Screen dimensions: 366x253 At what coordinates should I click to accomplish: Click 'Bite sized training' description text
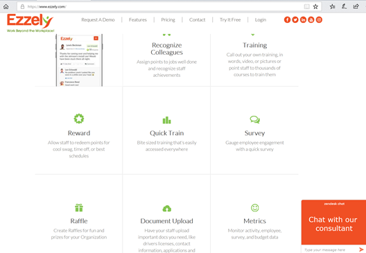(166, 146)
